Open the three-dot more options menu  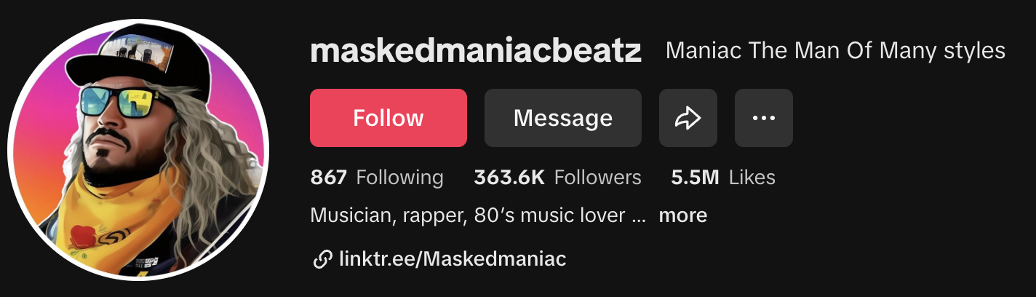coord(764,118)
